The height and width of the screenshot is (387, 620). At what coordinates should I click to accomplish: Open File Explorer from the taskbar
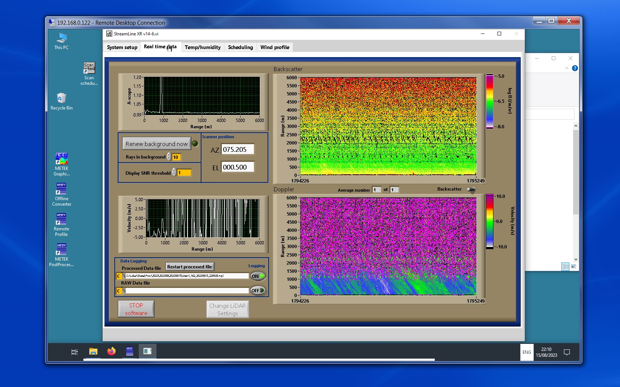[x=93, y=352]
